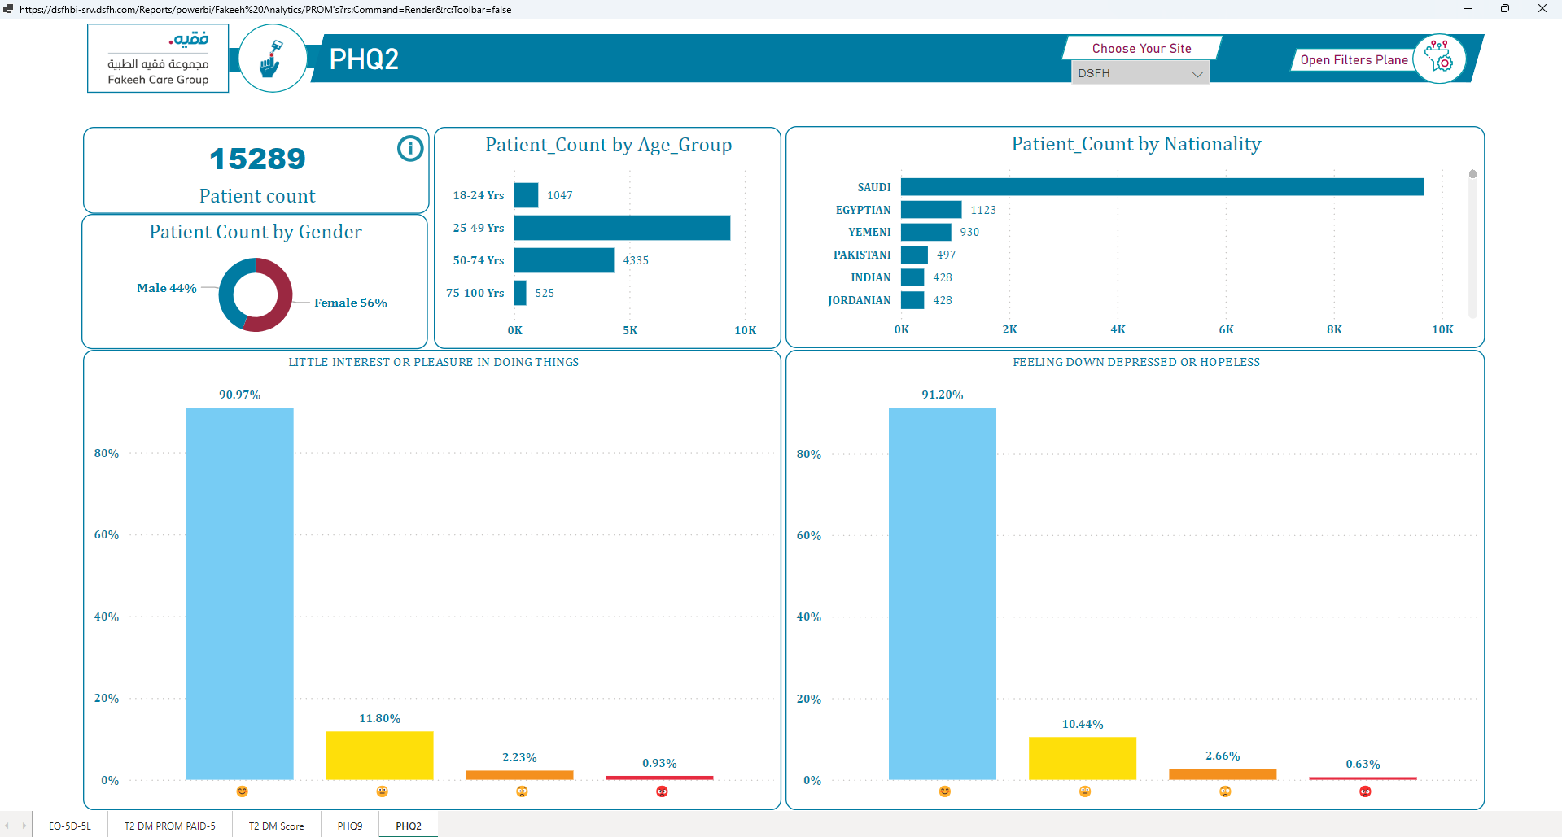1562x837 pixels.
Task: Click happy face emoji under 90.97% bar
Action: tap(242, 791)
